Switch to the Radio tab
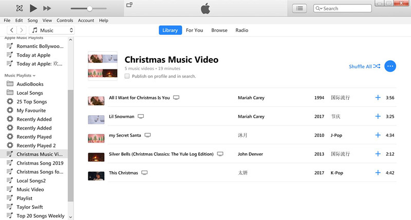This screenshot has width=411, height=220. pyautogui.click(x=241, y=30)
